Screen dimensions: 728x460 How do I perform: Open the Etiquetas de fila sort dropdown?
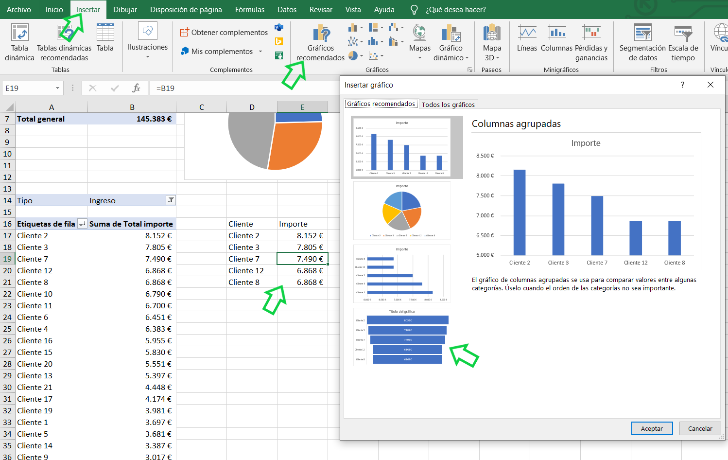coord(82,224)
